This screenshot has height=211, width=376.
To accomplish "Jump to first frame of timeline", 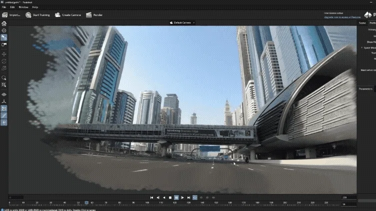I will [x=151, y=197].
